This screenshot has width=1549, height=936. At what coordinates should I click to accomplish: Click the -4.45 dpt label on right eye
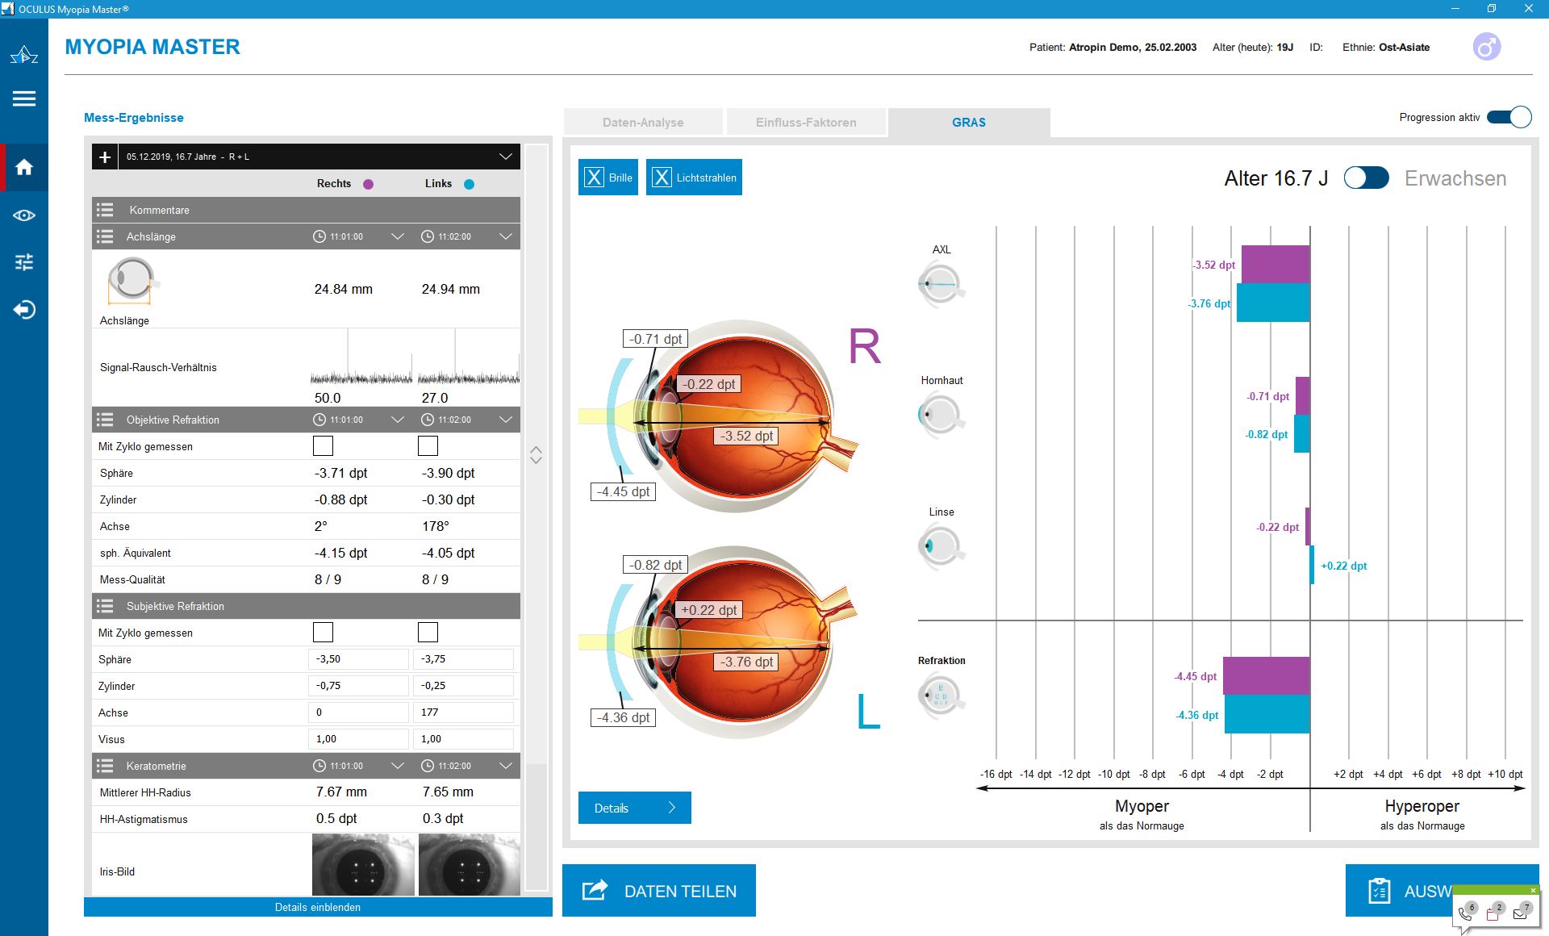pos(623,491)
